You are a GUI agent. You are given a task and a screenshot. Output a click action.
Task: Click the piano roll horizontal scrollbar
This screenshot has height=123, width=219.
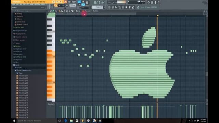(96, 14)
